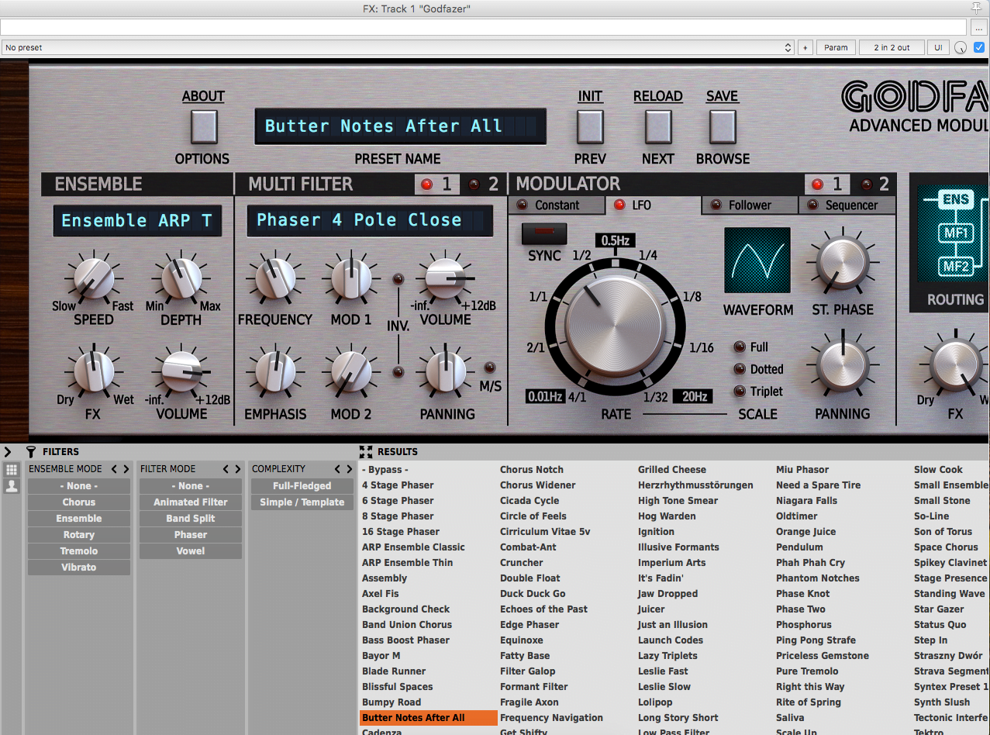The width and height of the screenshot is (990, 735).
Task: Click the plus button beside preset dropdown
Action: click(x=805, y=48)
